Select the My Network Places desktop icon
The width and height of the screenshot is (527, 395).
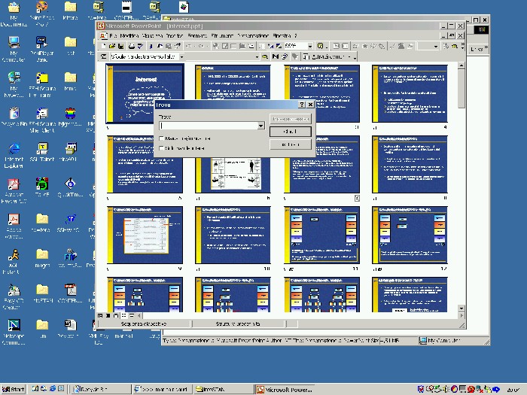point(14,84)
